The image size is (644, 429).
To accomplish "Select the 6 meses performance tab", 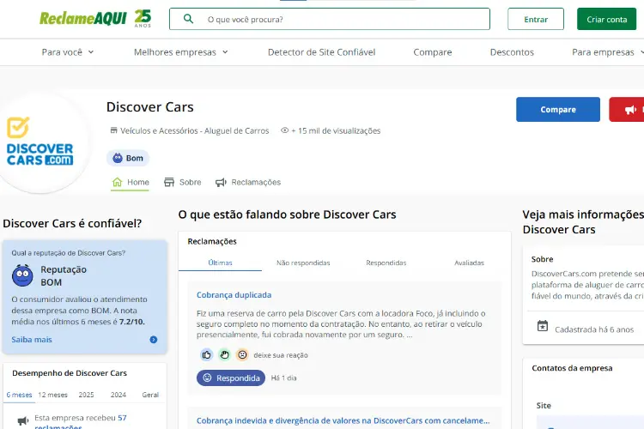I will 19,395.
